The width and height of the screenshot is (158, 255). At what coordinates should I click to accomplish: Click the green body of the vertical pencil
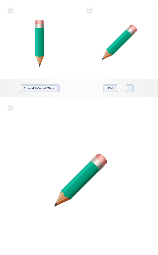tap(39, 42)
